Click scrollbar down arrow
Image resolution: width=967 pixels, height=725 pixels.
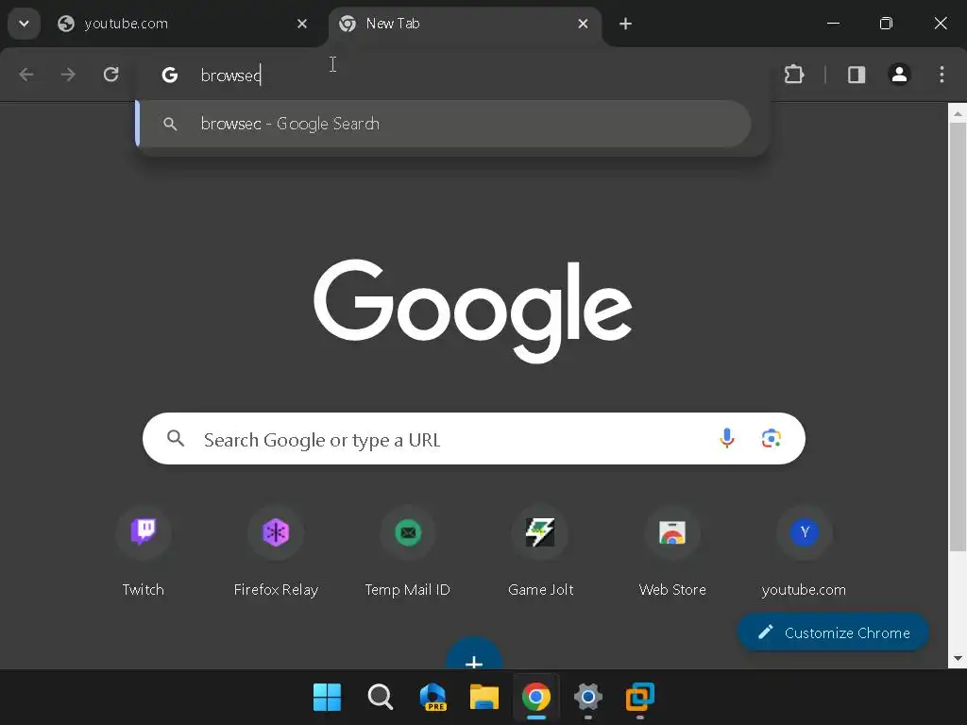coord(958,658)
